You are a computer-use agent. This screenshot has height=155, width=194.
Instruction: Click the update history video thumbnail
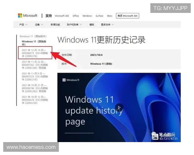coord(119,107)
